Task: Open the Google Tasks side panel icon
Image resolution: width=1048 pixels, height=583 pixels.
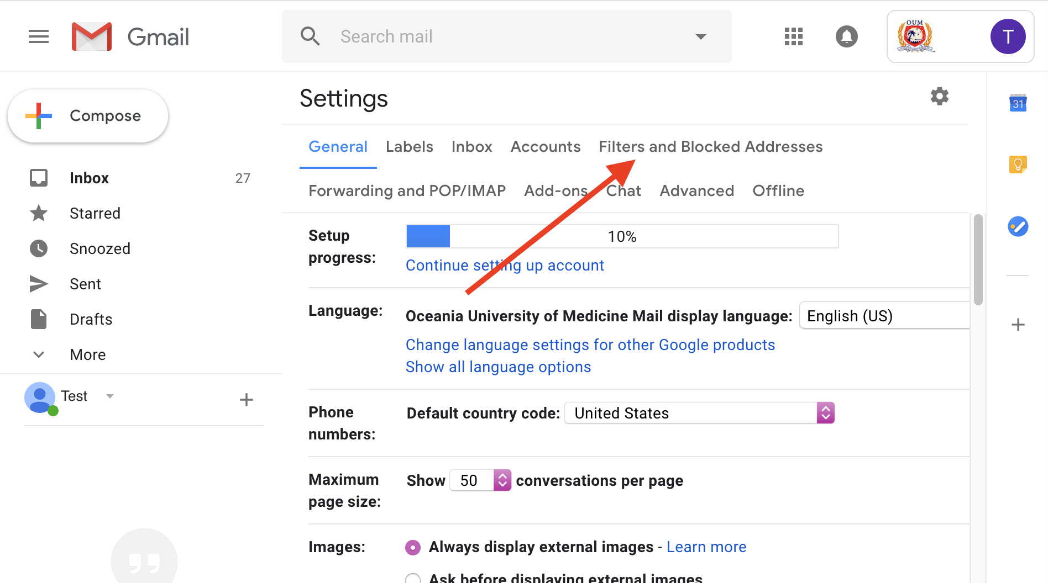Action: click(1018, 226)
